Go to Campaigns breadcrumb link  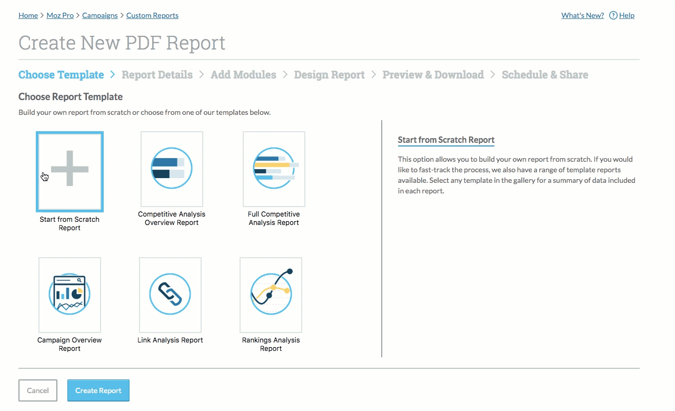(x=100, y=15)
